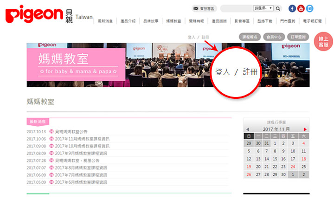Select day 18 in the November calendar
Screen dimensions: 334x206
303,159
